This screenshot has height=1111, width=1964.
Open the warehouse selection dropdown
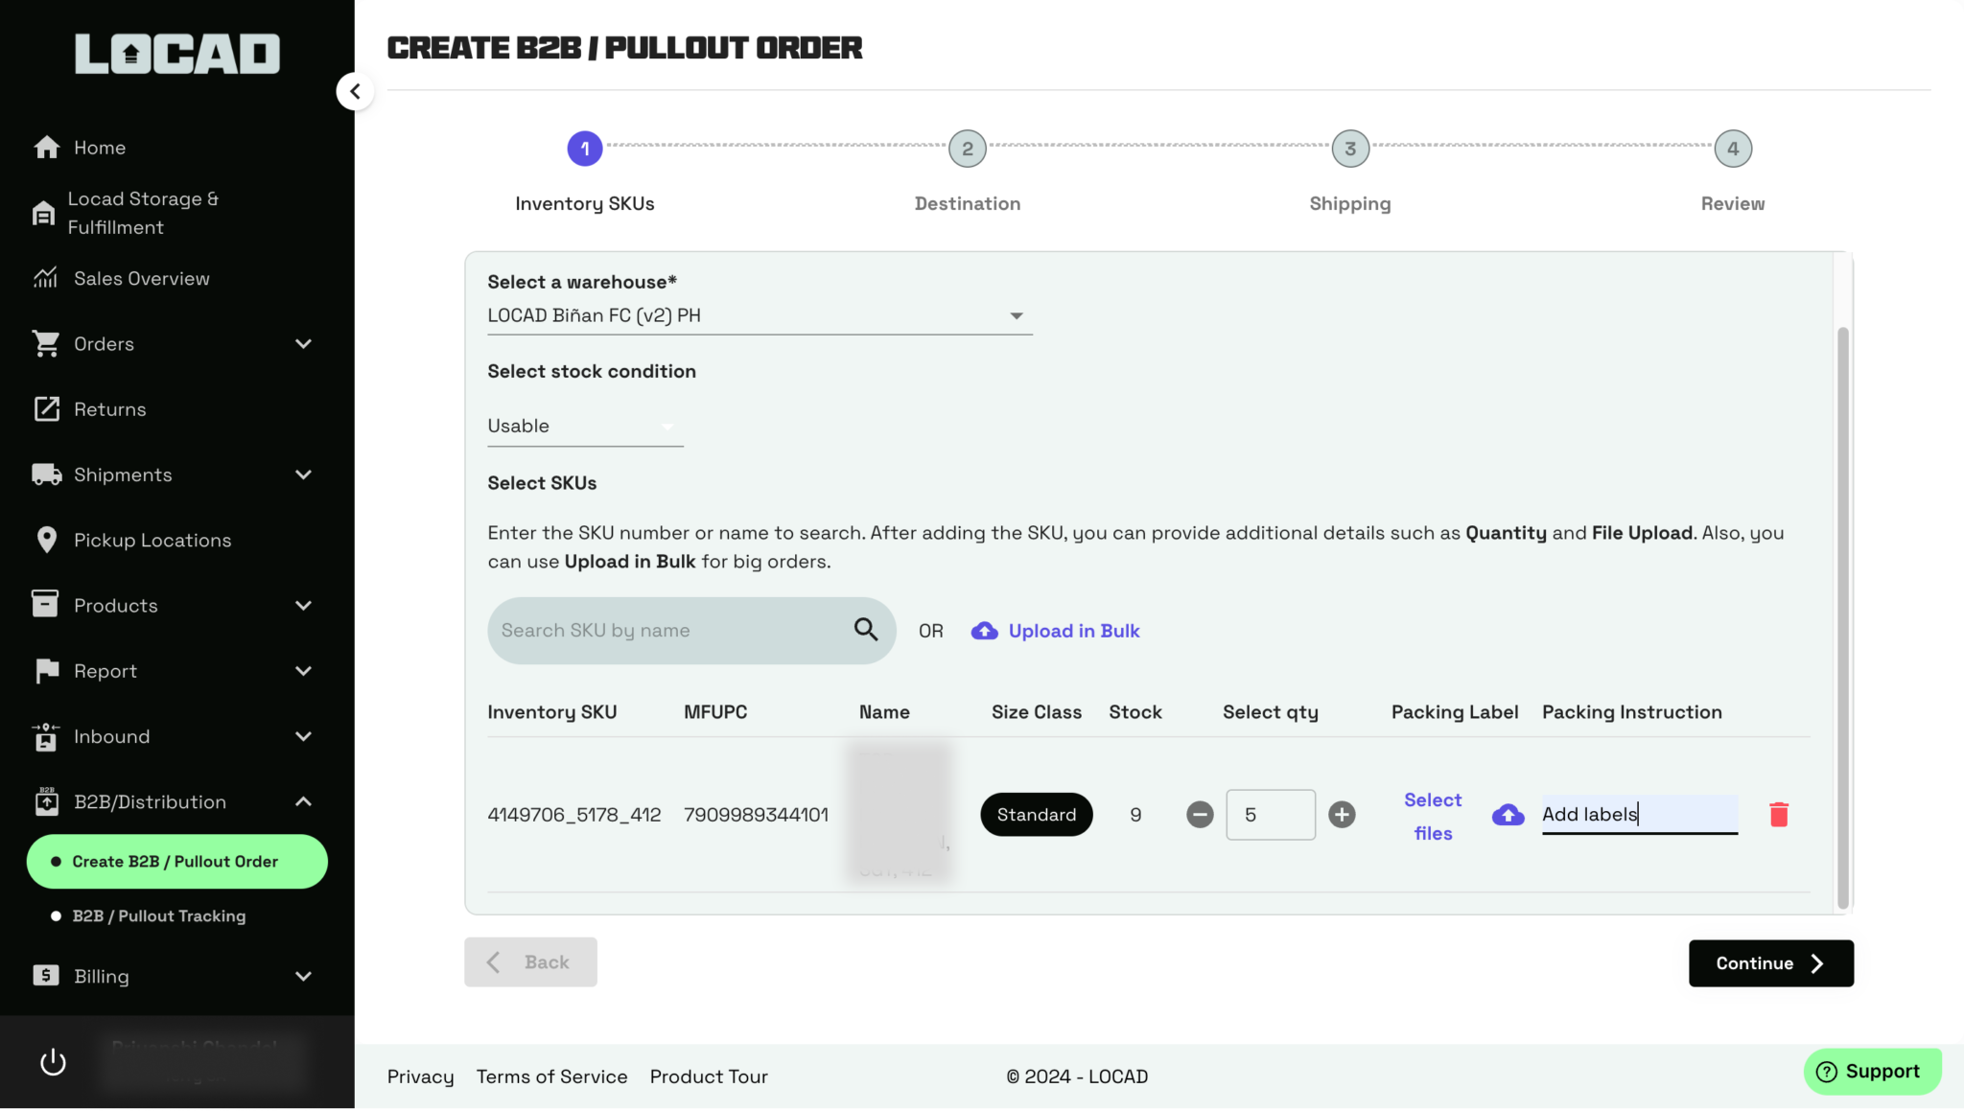pyautogui.click(x=759, y=315)
